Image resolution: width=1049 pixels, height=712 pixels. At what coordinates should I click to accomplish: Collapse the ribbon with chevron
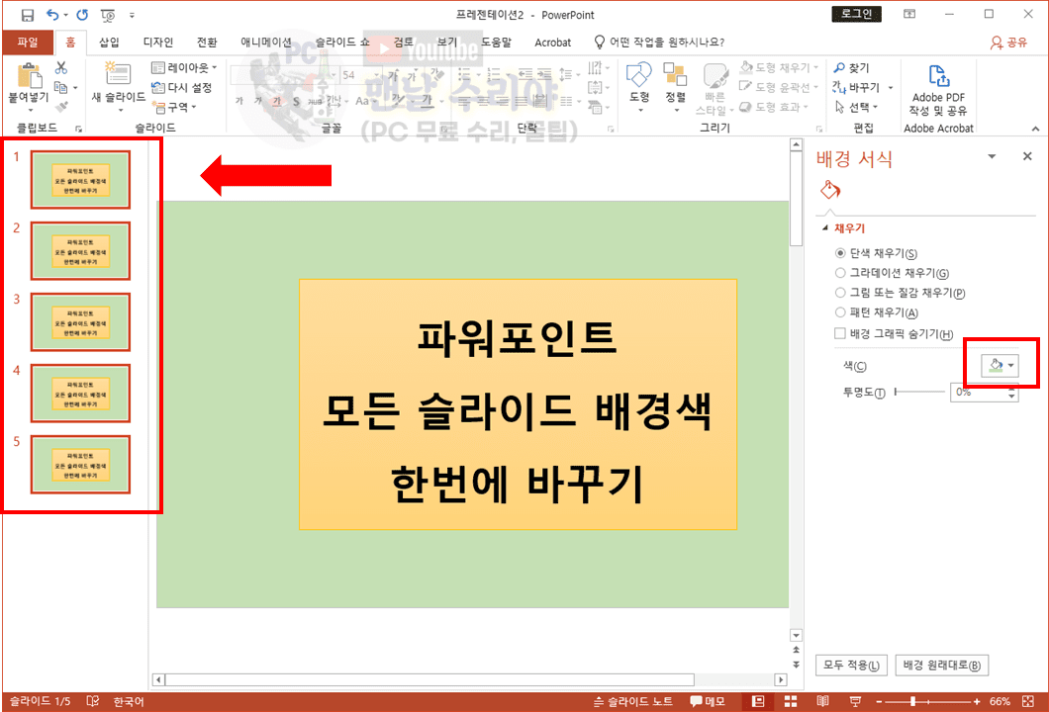coord(1035,129)
